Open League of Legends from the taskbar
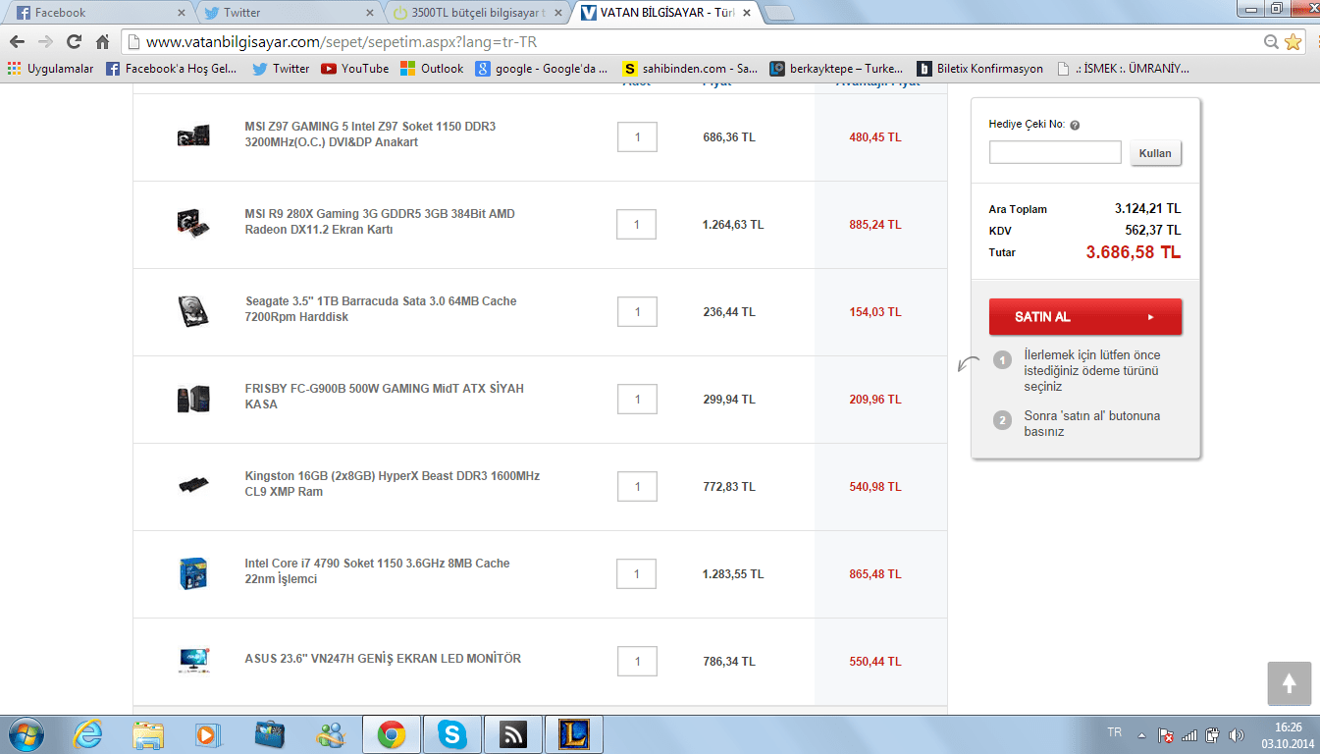This screenshot has width=1320, height=754. pyautogui.click(x=574, y=734)
